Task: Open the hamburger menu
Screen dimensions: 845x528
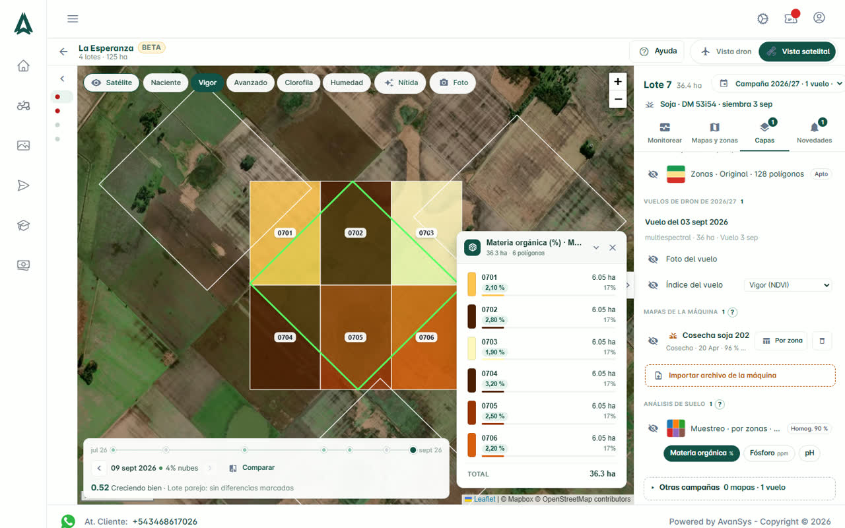Action: point(73,18)
